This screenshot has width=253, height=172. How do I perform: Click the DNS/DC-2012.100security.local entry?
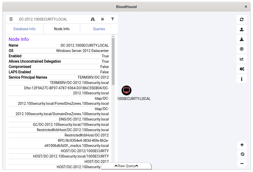[x=84, y=119]
